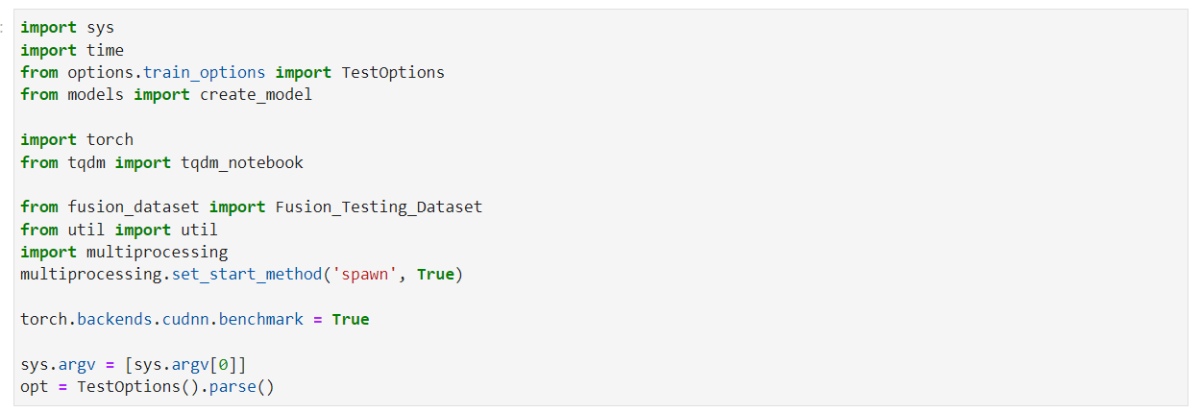The image size is (1200, 413).
Task: Click 'True' assigned to cudnn.benchmark
Action: (x=351, y=319)
